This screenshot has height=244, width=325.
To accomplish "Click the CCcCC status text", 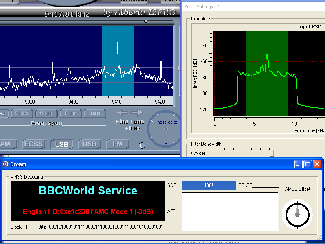I will tap(245, 185).
